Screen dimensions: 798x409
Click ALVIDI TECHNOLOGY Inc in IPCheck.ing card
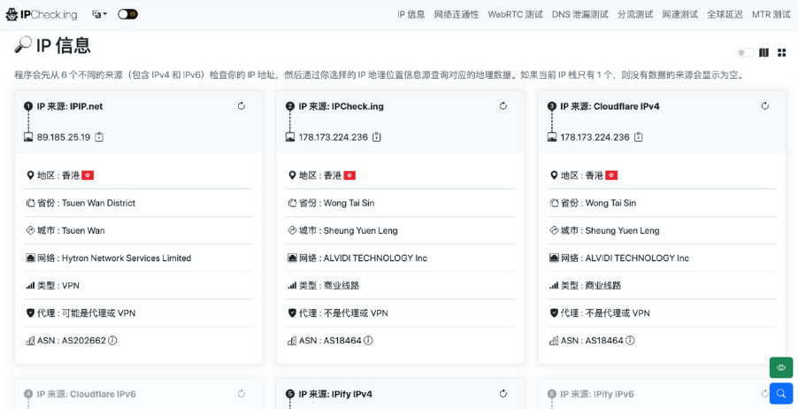pos(376,258)
